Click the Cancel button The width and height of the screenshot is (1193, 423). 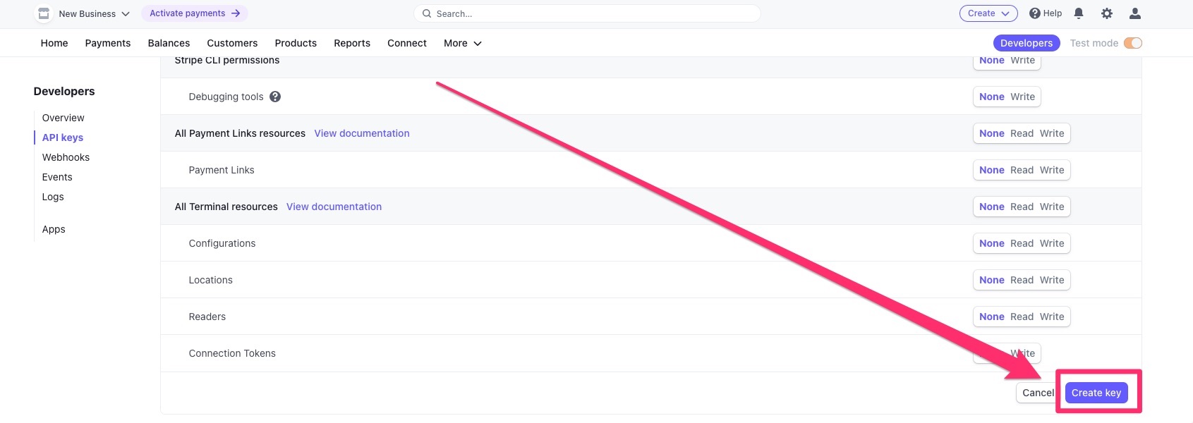1037,393
